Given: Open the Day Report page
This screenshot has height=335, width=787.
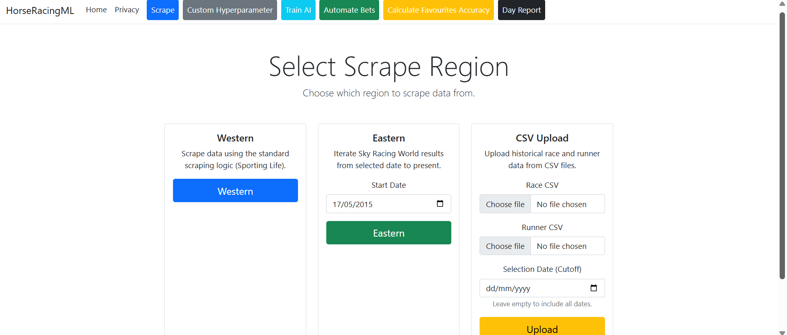Looking at the screenshot, I should (521, 10).
